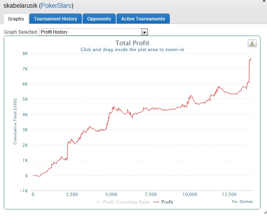Click the 6K y-axis label
Screen dimensions: 267x216
pos(25,84)
